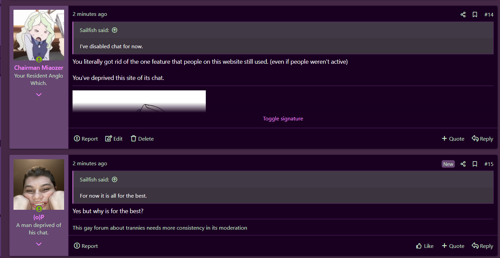Click the text "Yes but why is for the best?"
This screenshot has height=258, width=500.
pos(108,211)
